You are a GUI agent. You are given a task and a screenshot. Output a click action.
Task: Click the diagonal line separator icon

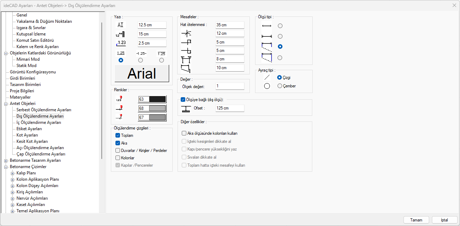coord(267,78)
